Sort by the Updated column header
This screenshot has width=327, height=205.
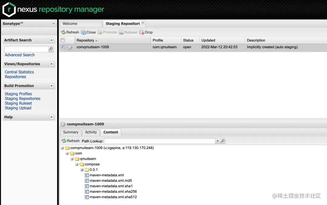pyautogui.click(x=222, y=40)
